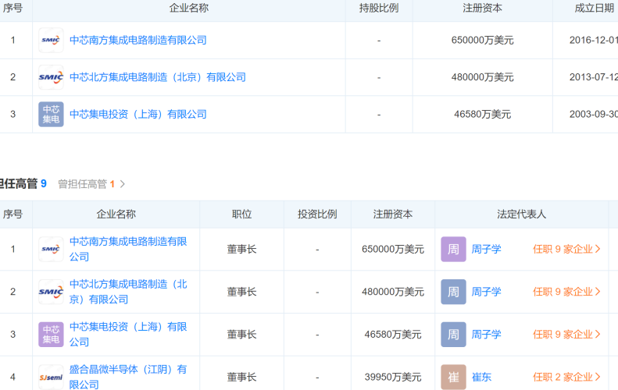The width and height of the screenshot is (618, 390).
Task: Click 注册资本 header in top table
Action: coord(482,9)
